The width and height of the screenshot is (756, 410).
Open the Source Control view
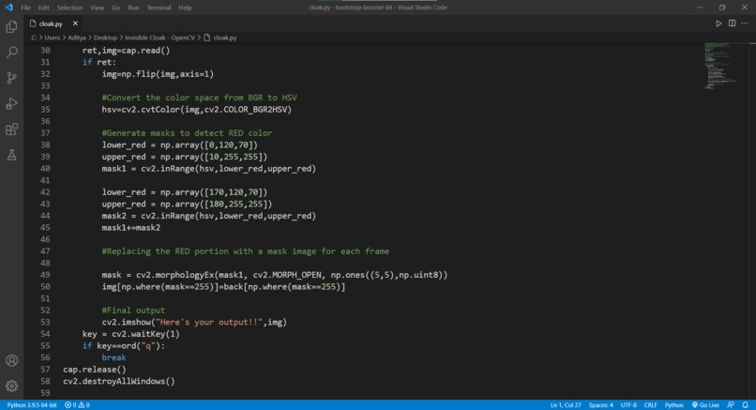coord(11,78)
